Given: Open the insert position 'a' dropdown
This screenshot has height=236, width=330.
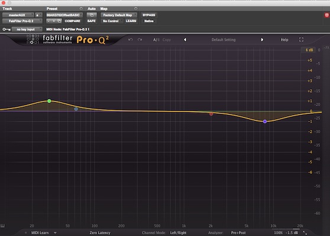Looking at the screenshot, I should tap(38, 15).
